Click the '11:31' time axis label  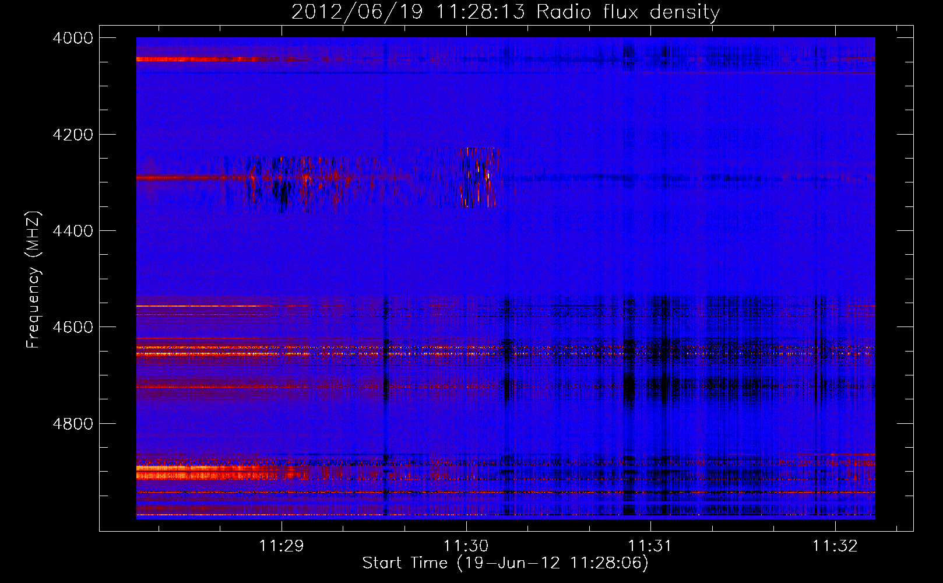click(650, 546)
